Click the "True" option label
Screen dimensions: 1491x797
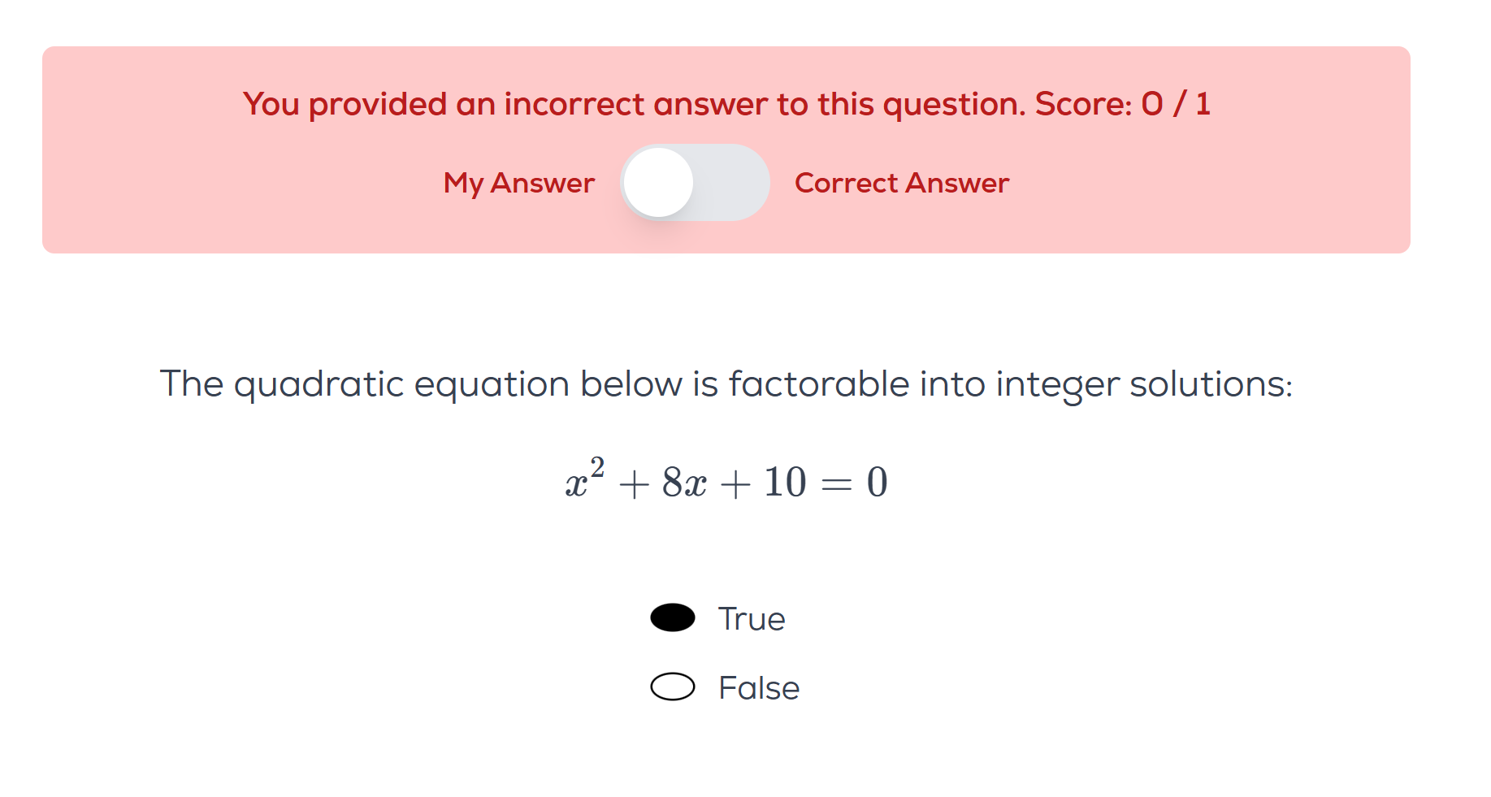[752, 619]
